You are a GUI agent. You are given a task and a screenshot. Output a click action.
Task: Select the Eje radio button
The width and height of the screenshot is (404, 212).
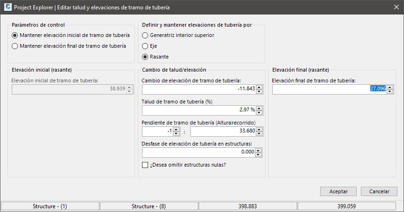coord(145,46)
